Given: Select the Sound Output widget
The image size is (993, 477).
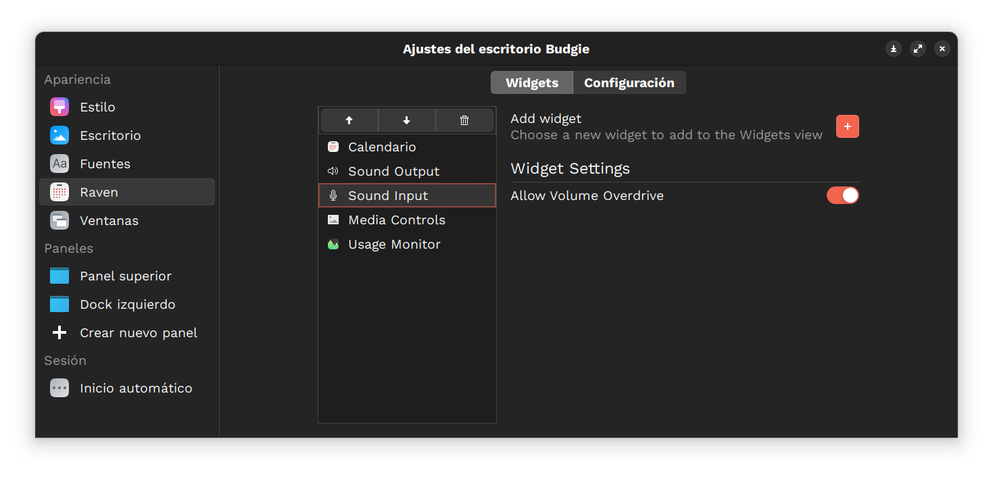Looking at the screenshot, I should [393, 171].
